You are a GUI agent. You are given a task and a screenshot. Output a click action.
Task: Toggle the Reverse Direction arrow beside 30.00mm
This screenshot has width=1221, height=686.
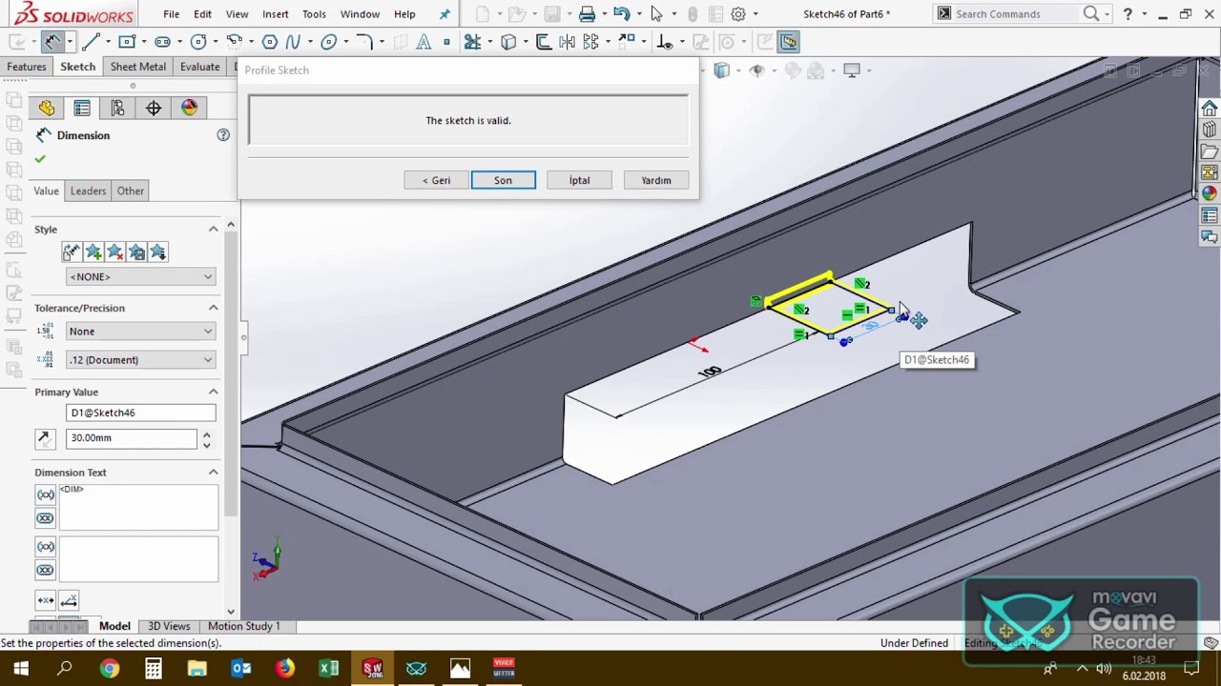pyautogui.click(x=44, y=438)
